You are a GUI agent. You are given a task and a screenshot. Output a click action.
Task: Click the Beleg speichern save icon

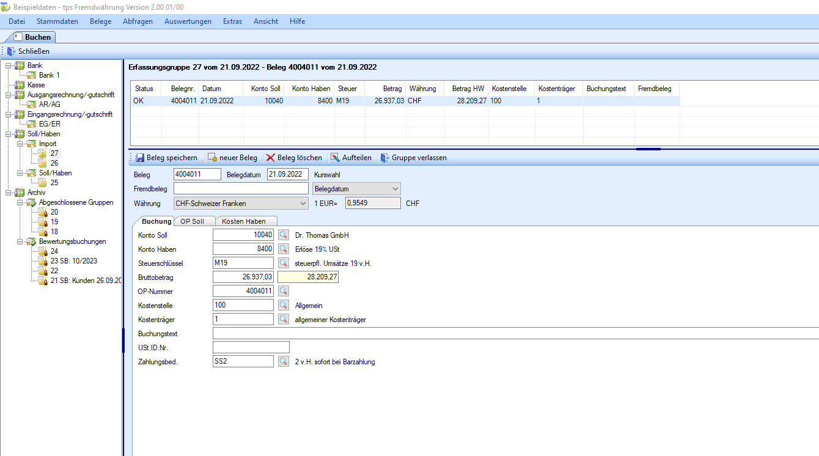click(140, 158)
